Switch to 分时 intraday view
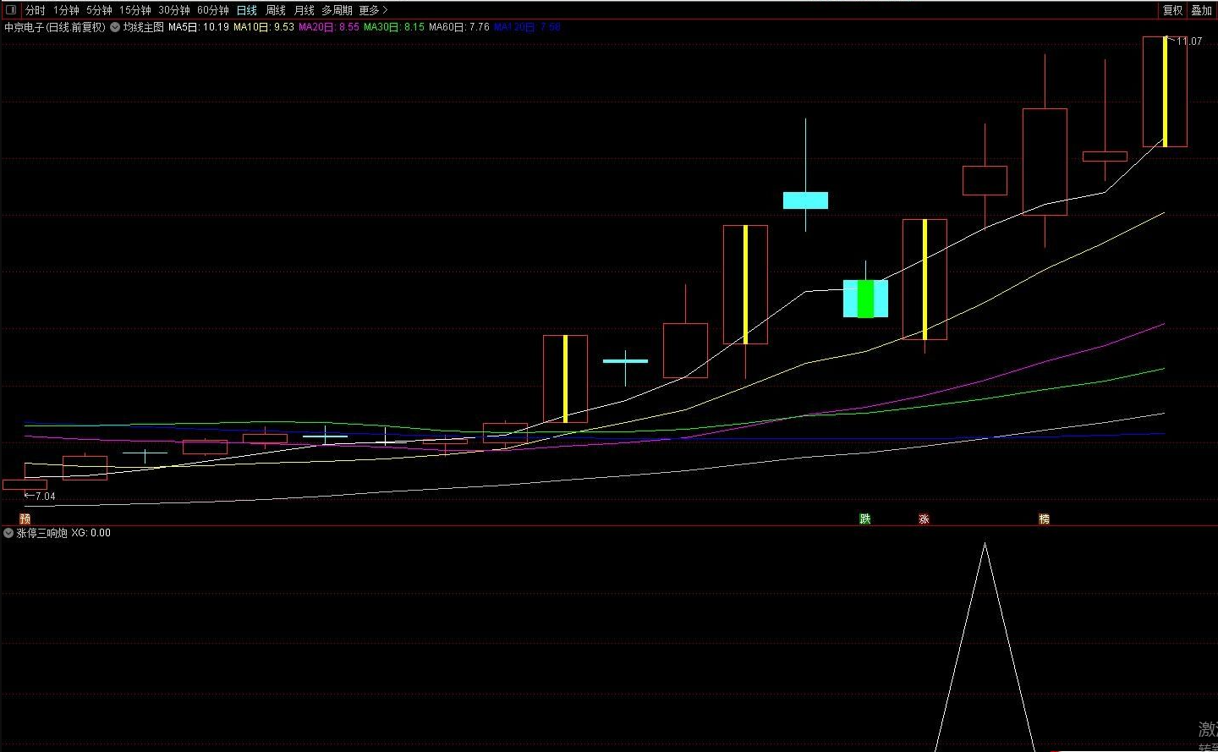This screenshot has height=752, width=1218. point(35,10)
